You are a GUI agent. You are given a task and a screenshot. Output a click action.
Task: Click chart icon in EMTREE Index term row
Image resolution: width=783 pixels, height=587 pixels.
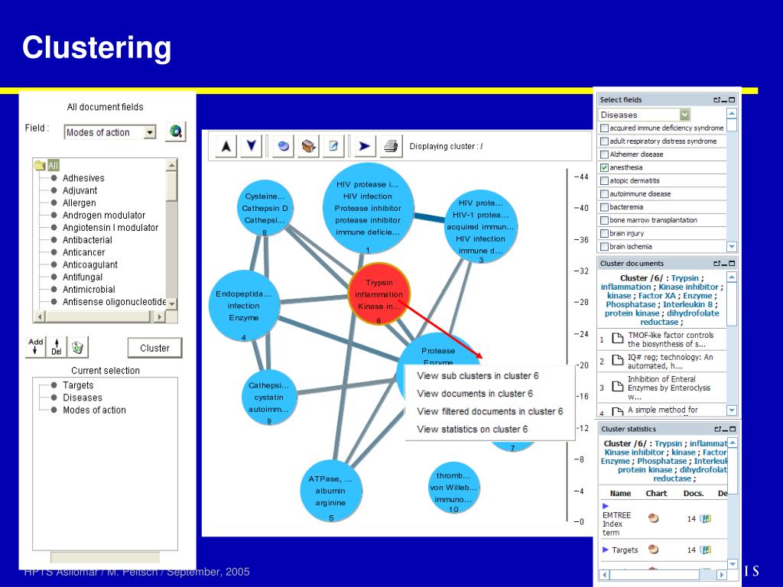(653, 519)
